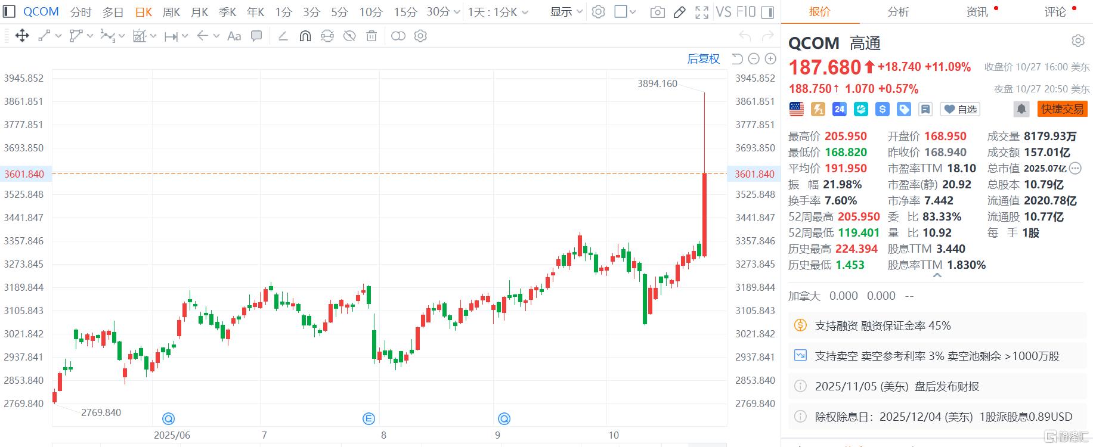
Task: Click the bell price alert icon
Action: (1021, 109)
